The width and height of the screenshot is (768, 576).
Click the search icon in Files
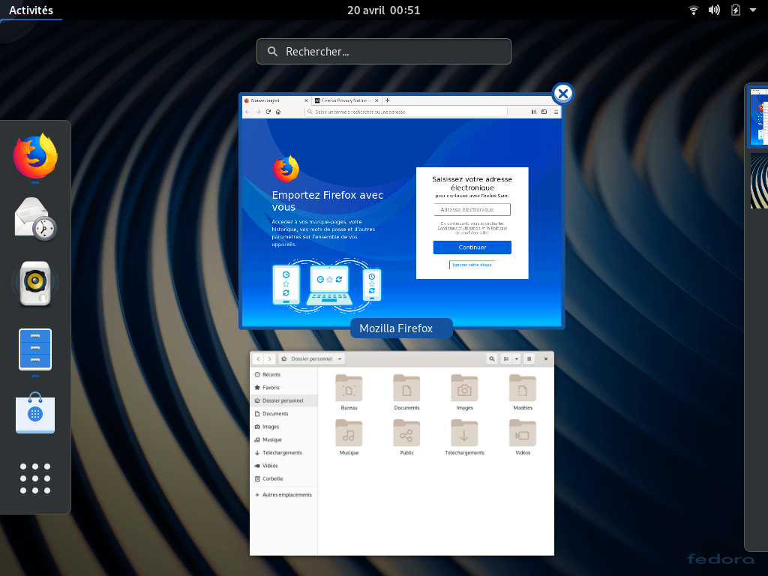(x=492, y=359)
